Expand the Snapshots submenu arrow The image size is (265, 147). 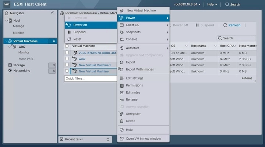tap(167, 32)
